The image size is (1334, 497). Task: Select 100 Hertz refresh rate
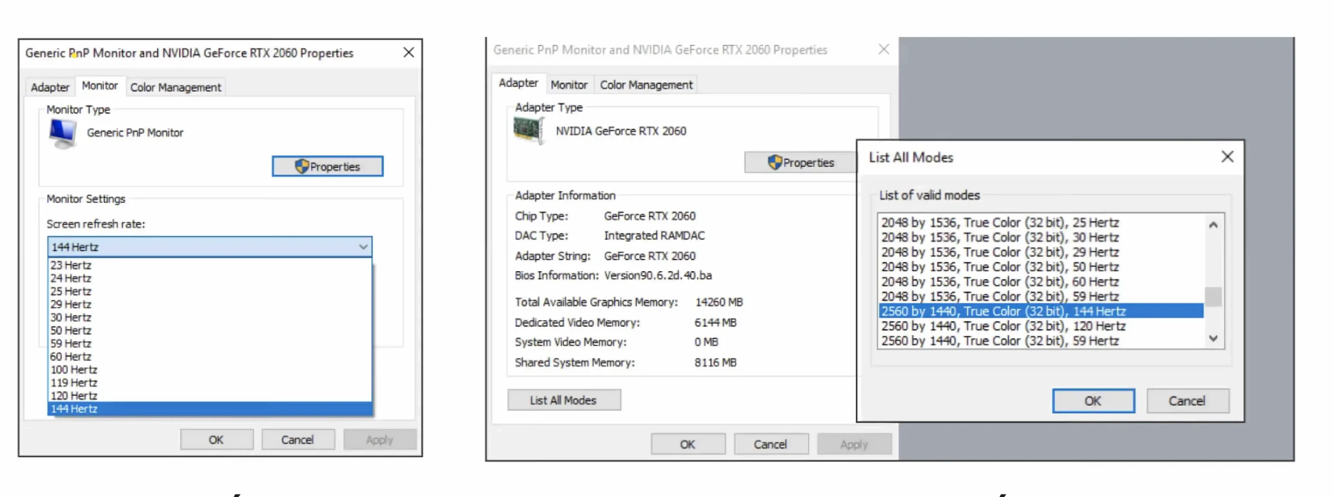[209, 369]
